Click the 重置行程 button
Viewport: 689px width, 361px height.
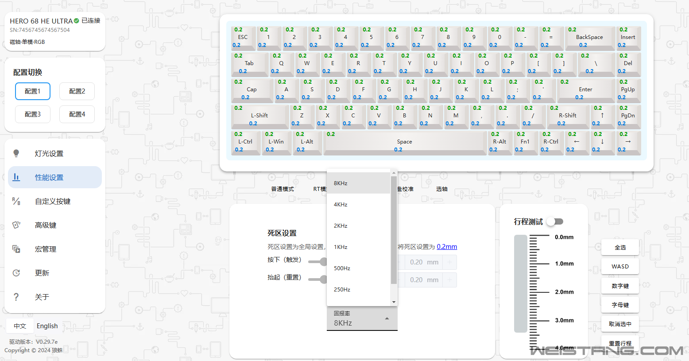point(620,343)
